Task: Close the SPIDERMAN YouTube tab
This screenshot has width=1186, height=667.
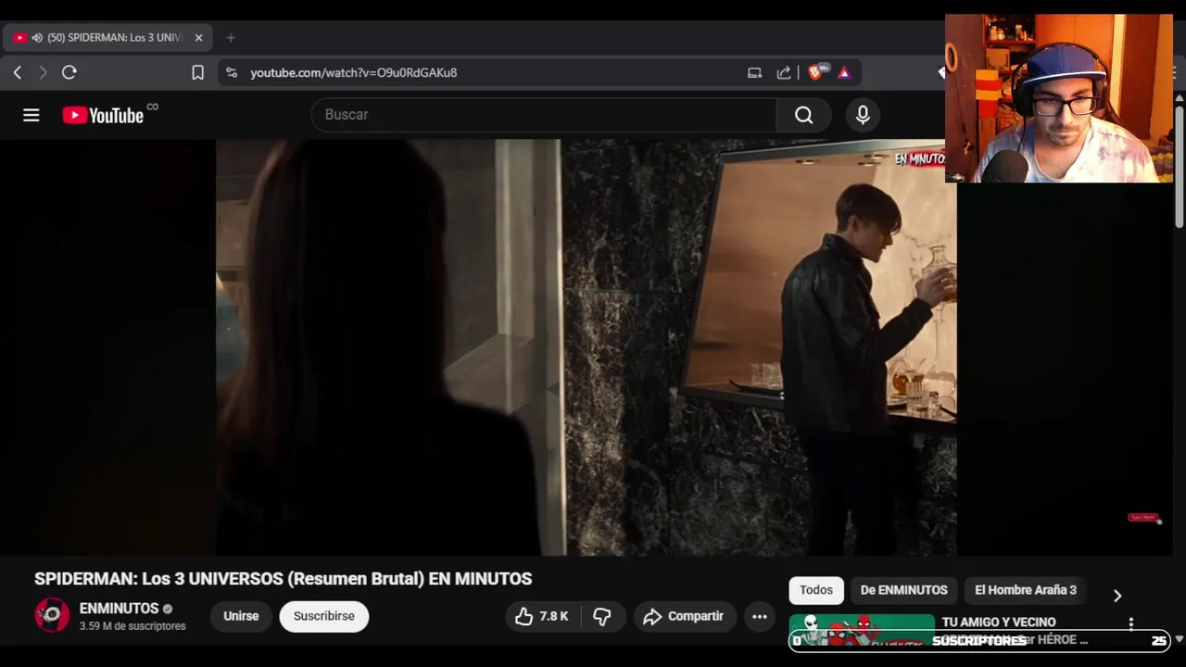Action: [x=198, y=38]
